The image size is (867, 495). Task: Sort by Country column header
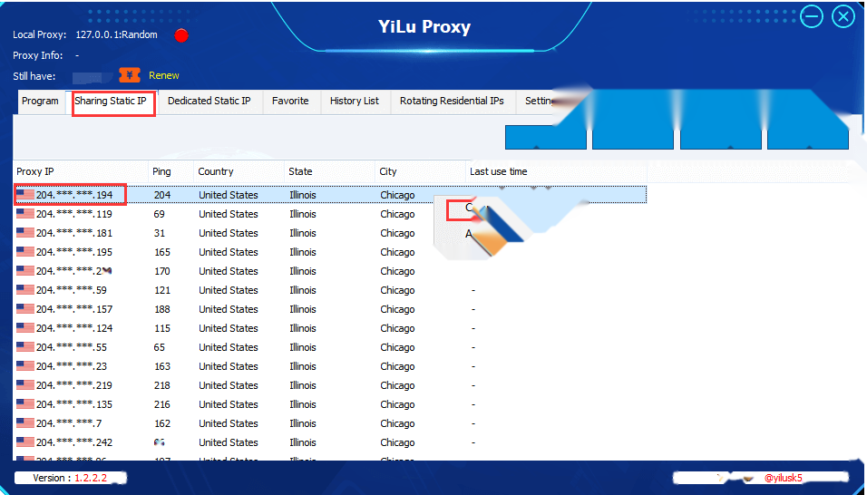pyautogui.click(x=239, y=172)
